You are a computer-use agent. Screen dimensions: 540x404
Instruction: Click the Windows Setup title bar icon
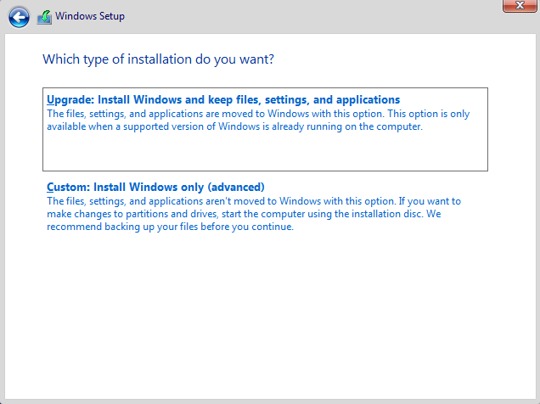click(x=44, y=16)
